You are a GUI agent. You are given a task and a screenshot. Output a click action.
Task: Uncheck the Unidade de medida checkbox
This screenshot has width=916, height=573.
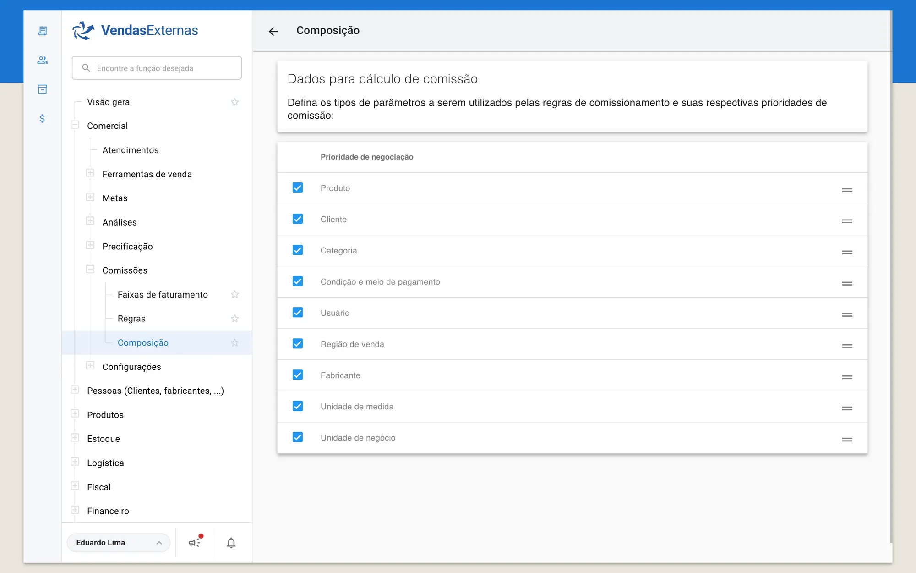click(x=298, y=406)
